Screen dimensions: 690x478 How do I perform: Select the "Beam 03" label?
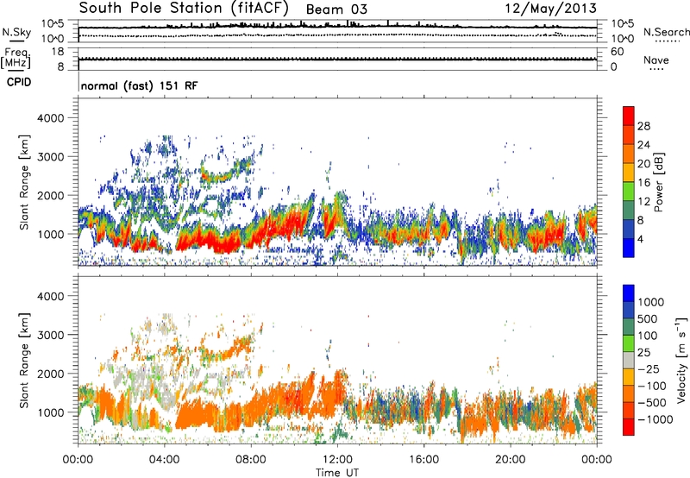pos(336,9)
